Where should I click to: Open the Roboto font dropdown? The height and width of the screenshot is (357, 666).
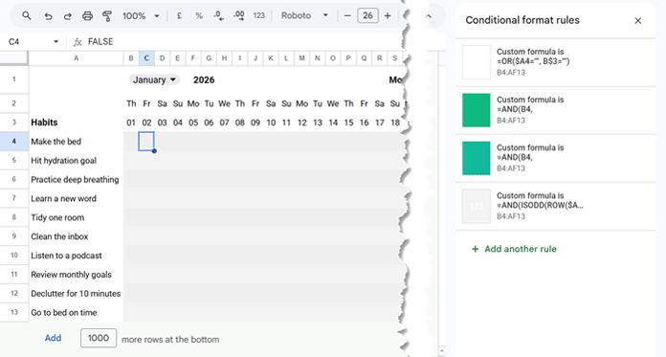click(x=304, y=15)
